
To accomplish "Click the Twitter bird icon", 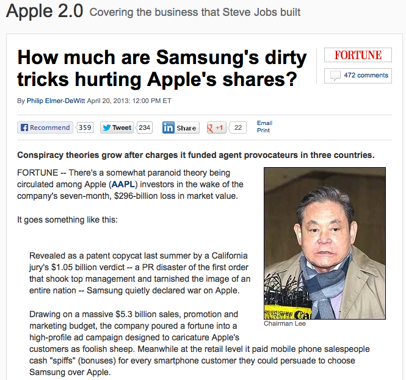I will click(x=107, y=127).
